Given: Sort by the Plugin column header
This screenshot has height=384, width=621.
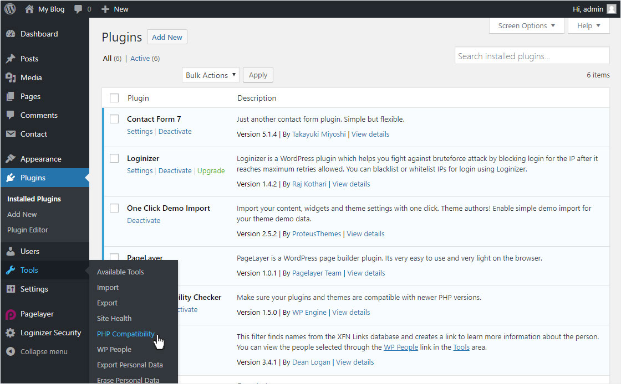Looking at the screenshot, I should (138, 98).
